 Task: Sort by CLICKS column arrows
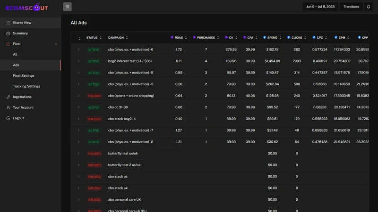coord(305,38)
